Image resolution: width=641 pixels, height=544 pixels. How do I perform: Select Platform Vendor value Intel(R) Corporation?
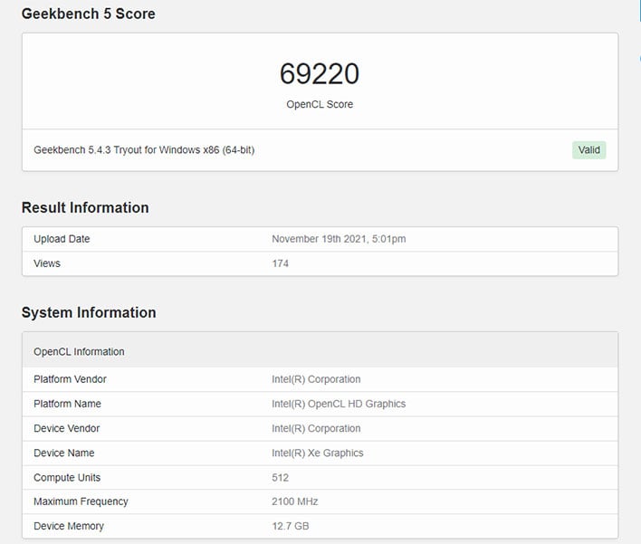tap(316, 379)
